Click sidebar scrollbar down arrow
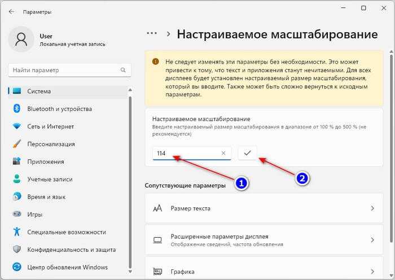The height and width of the screenshot is (280, 395). pos(130,271)
